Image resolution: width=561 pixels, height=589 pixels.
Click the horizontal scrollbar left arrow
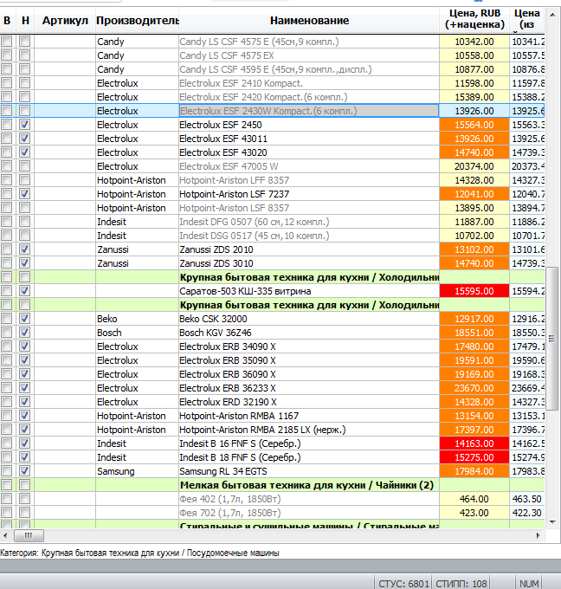coord(5,535)
